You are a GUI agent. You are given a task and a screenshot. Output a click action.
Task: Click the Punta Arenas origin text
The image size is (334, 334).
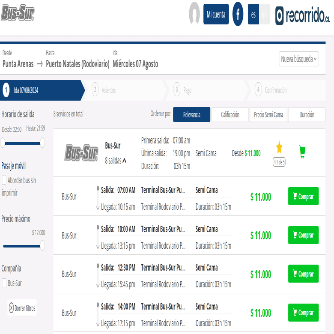click(18, 64)
